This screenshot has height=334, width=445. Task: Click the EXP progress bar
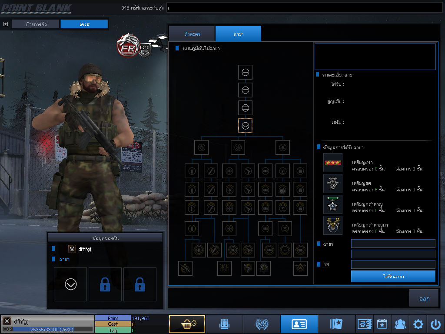tap(52, 330)
